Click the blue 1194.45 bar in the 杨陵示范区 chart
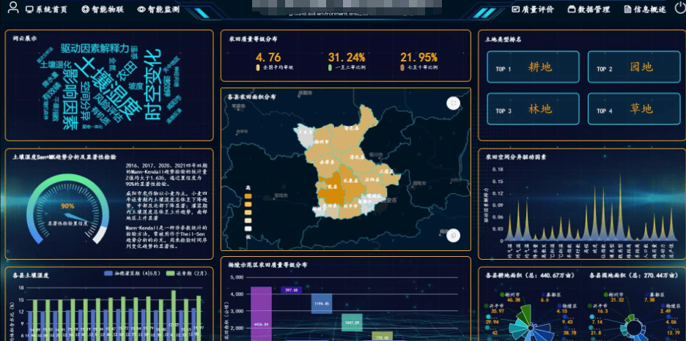Image resolution: width=686 pixels, height=341 pixels. tap(322, 304)
